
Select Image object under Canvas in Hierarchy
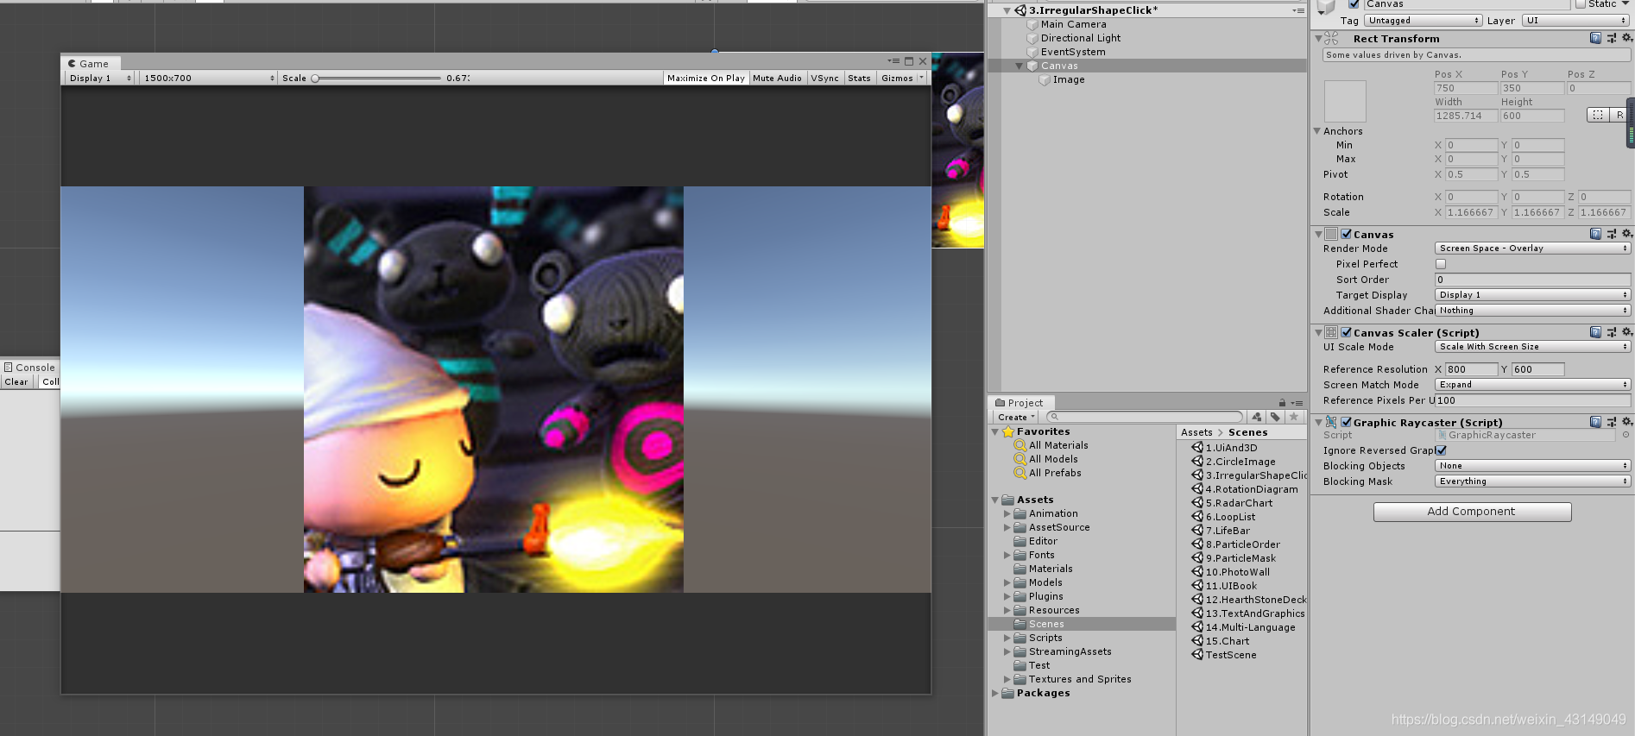click(x=1069, y=79)
